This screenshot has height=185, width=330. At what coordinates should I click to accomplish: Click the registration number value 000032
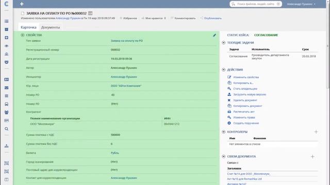tap(115, 50)
